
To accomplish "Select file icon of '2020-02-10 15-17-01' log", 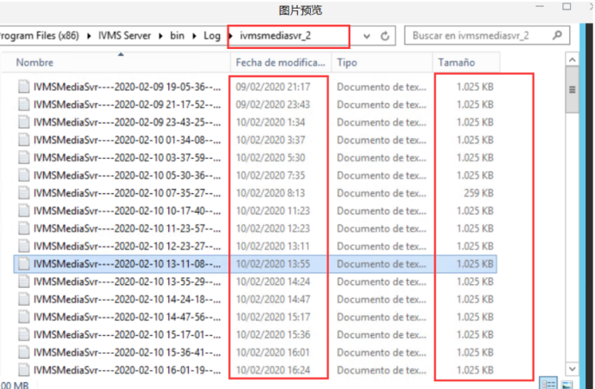I will 24,334.
